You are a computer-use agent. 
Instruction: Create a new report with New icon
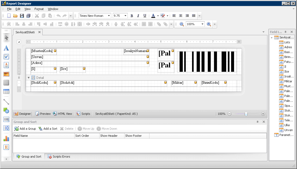9,16
